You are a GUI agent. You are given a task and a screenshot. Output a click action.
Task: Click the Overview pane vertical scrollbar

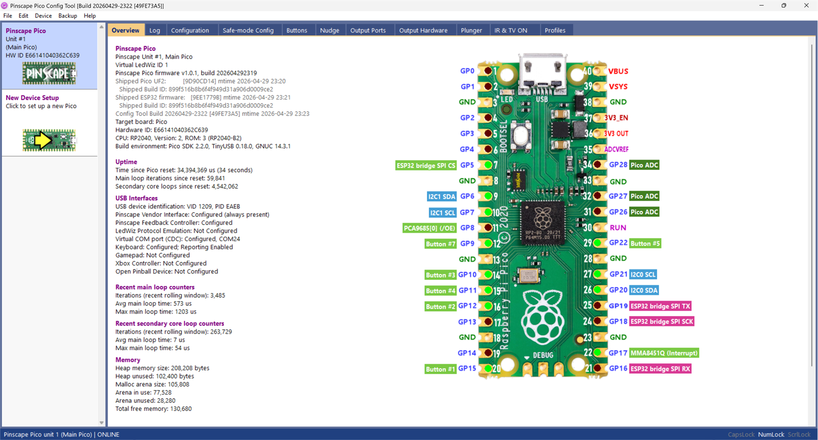click(812, 204)
